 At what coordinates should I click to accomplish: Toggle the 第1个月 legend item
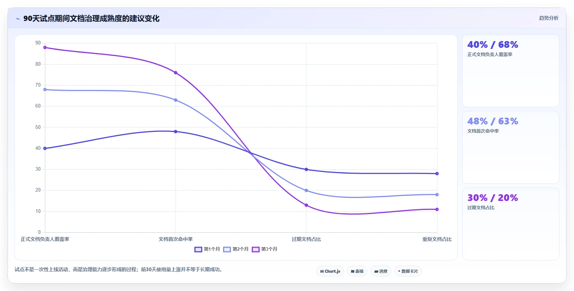point(207,249)
